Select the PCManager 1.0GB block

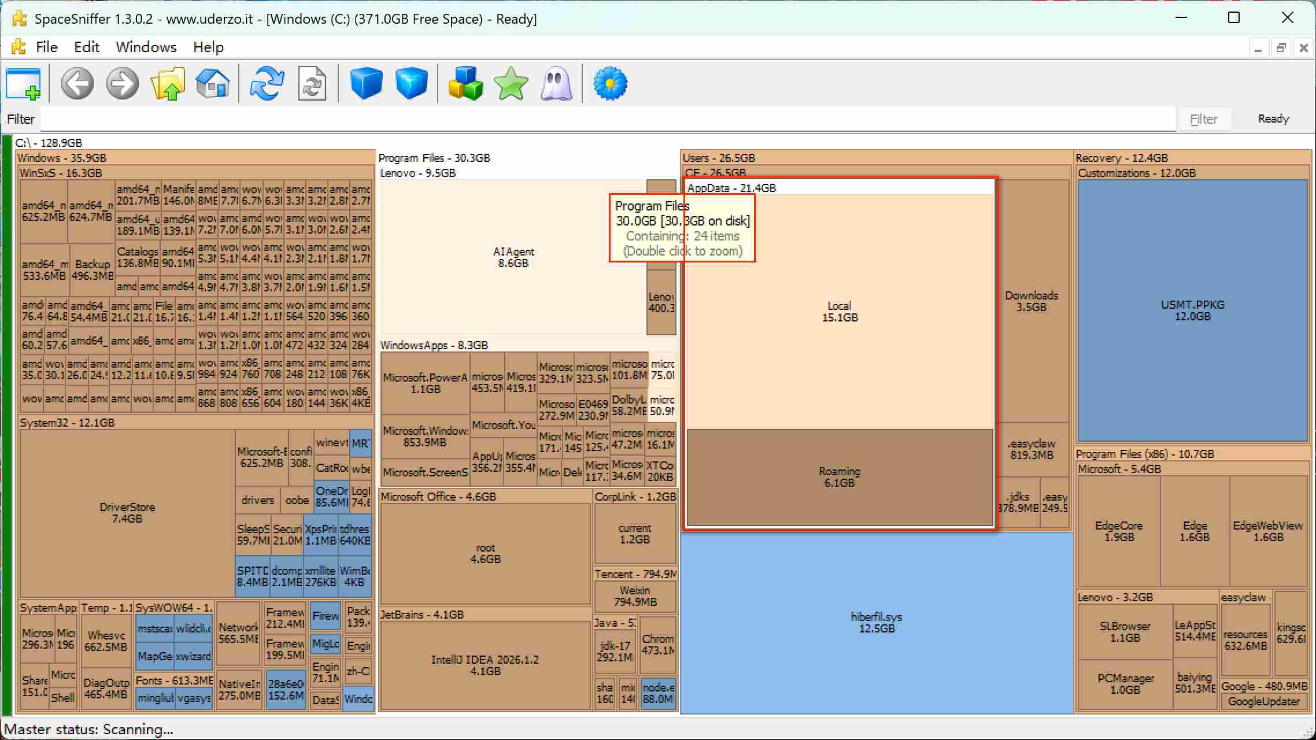(x=1125, y=684)
